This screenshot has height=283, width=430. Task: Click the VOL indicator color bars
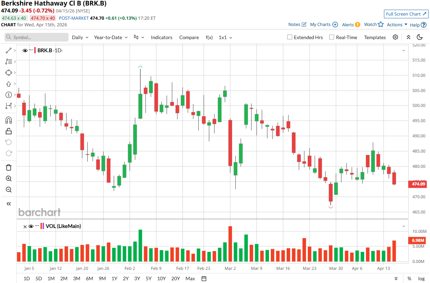pyautogui.click(x=42, y=226)
